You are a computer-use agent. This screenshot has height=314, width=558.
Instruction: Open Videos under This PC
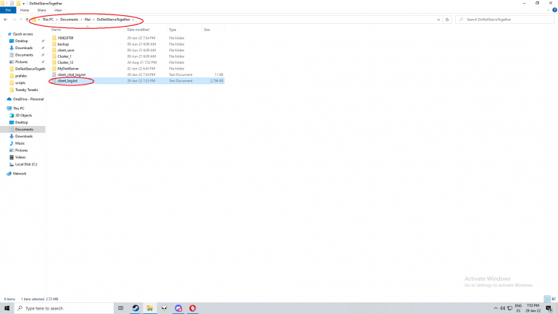tap(20, 157)
